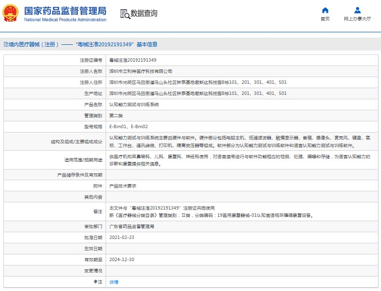
Task: Click the 基本信息 section heading text
Action: point(147,44)
